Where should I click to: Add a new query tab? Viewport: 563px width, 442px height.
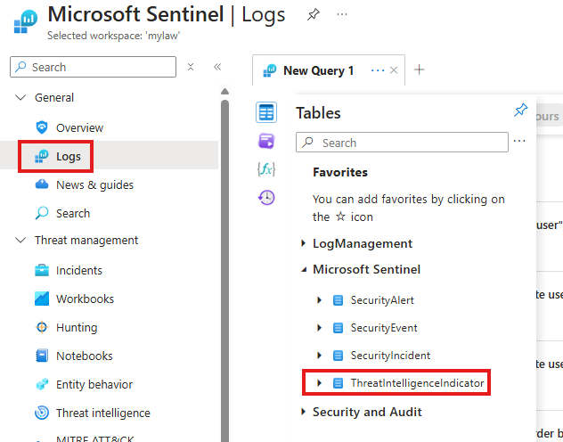pos(419,70)
